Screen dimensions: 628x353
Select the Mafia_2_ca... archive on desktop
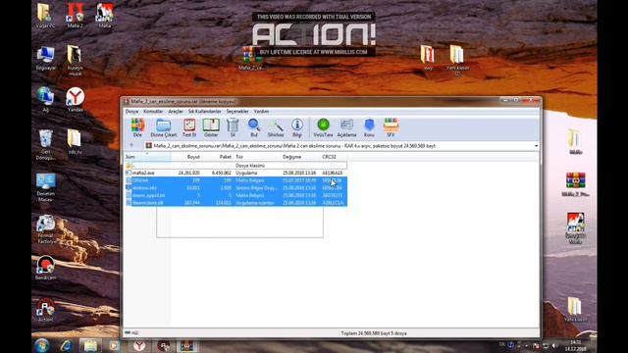point(251,59)
